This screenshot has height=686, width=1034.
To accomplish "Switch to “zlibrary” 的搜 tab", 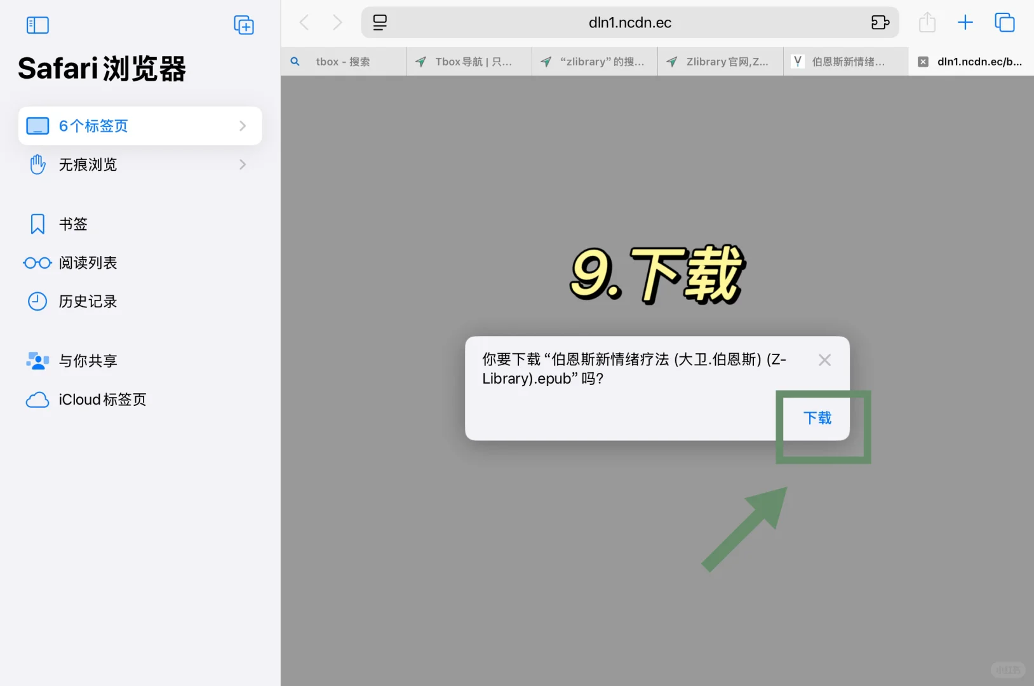I will click(595, 62).
